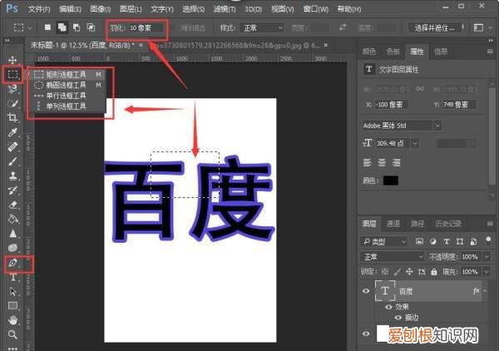
Task: Click the New Selection mode icon
Action: 47,27
